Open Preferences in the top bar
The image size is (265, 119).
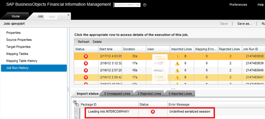[x=238, y=5]
